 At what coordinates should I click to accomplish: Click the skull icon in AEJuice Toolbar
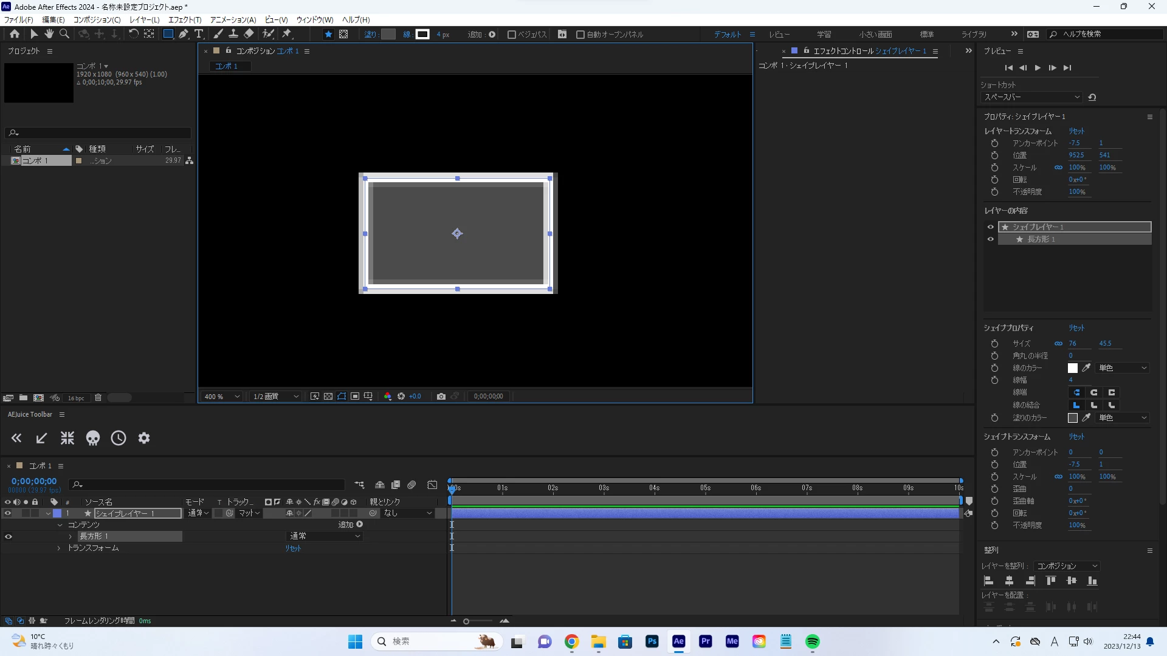coord(93,438)
